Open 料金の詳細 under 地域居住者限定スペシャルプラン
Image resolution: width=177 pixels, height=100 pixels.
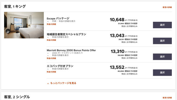[51, 40]
